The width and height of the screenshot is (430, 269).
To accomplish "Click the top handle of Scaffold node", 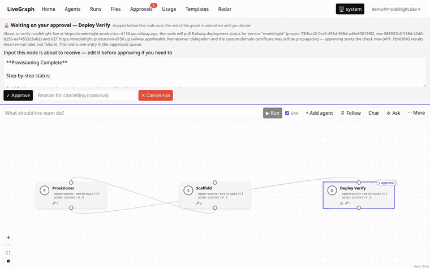I will click(215, 183).
